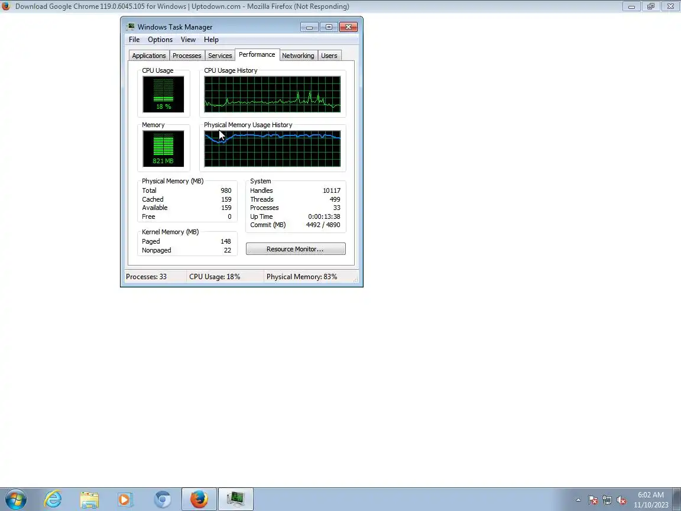
Task: Close the Firefox window
Action: point(670,6)
